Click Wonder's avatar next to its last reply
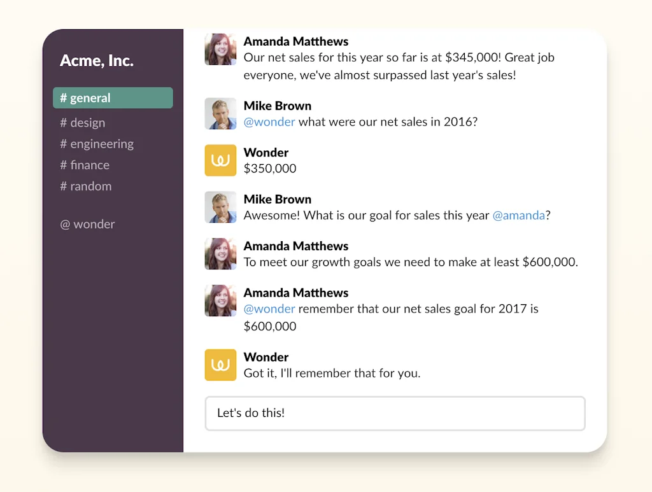652x492 pixels. 220,365
